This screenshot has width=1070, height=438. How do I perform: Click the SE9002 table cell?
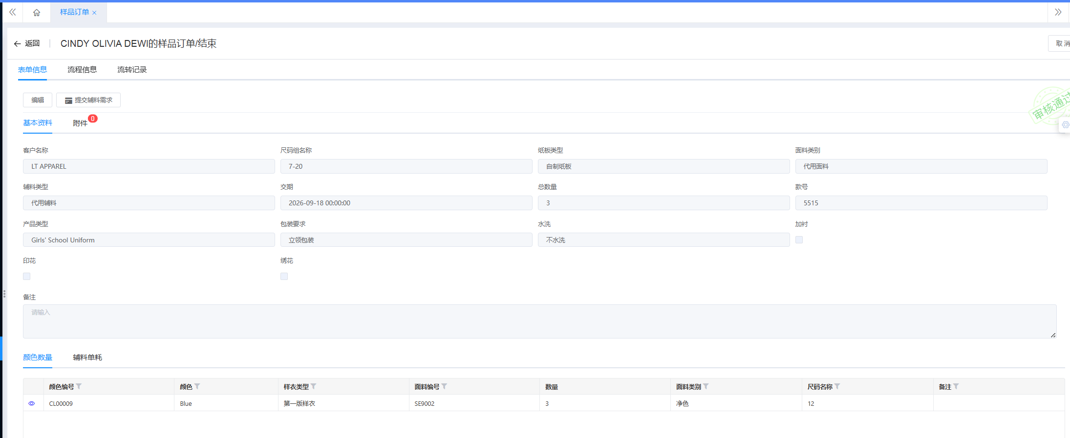click(474, 403)
